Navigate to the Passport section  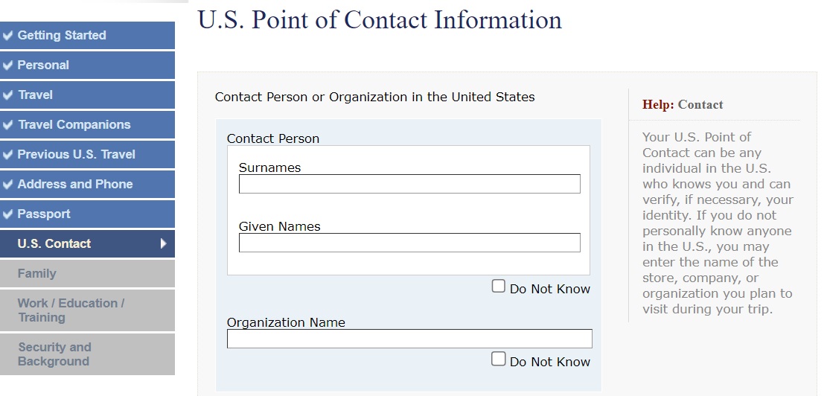coord(44,214)
